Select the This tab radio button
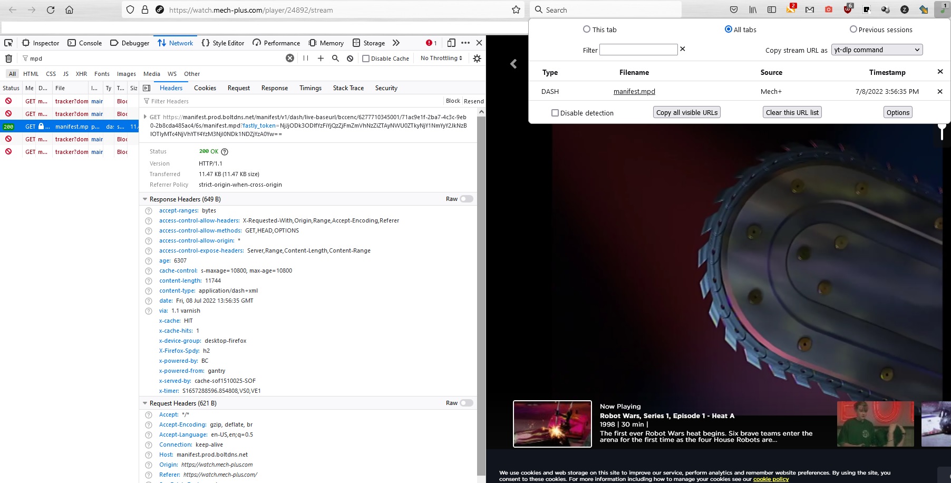This screenshot has height=483, width=951. click(587, 30)
